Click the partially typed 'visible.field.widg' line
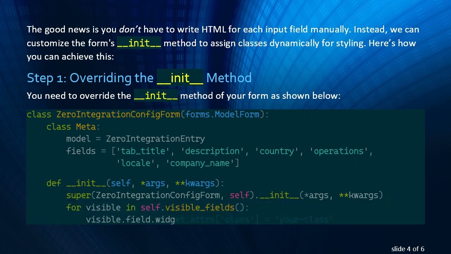This screenshot has height=254, width=451. coord(130,219)
